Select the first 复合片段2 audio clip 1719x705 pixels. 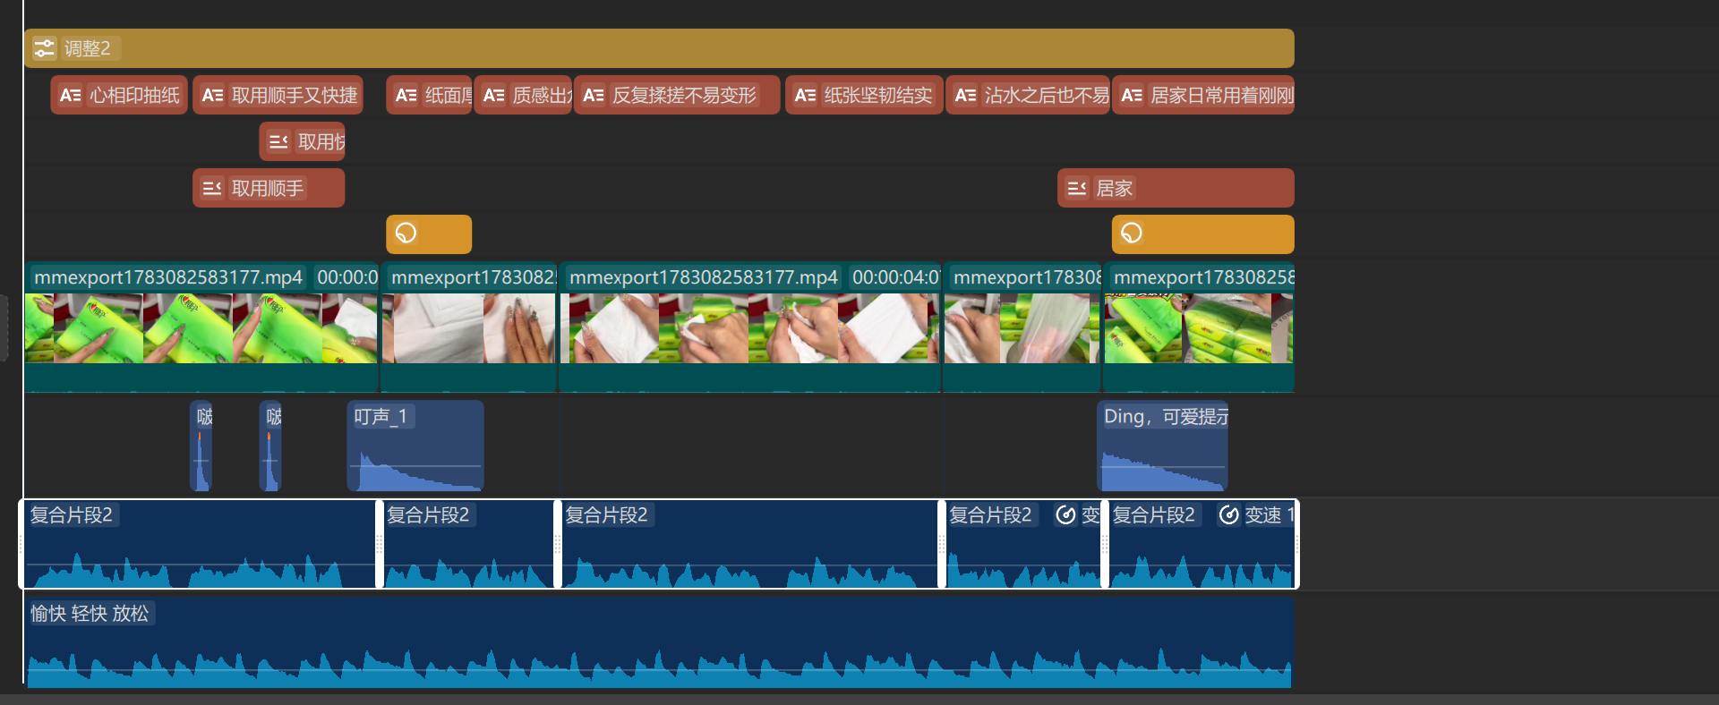pos(201,544)
